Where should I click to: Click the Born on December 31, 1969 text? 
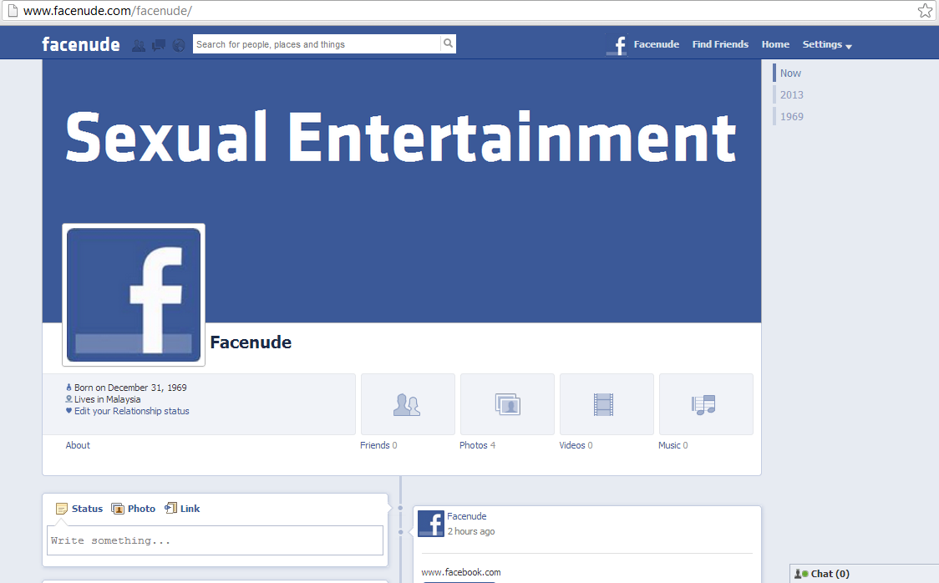[x=130, y=388]
